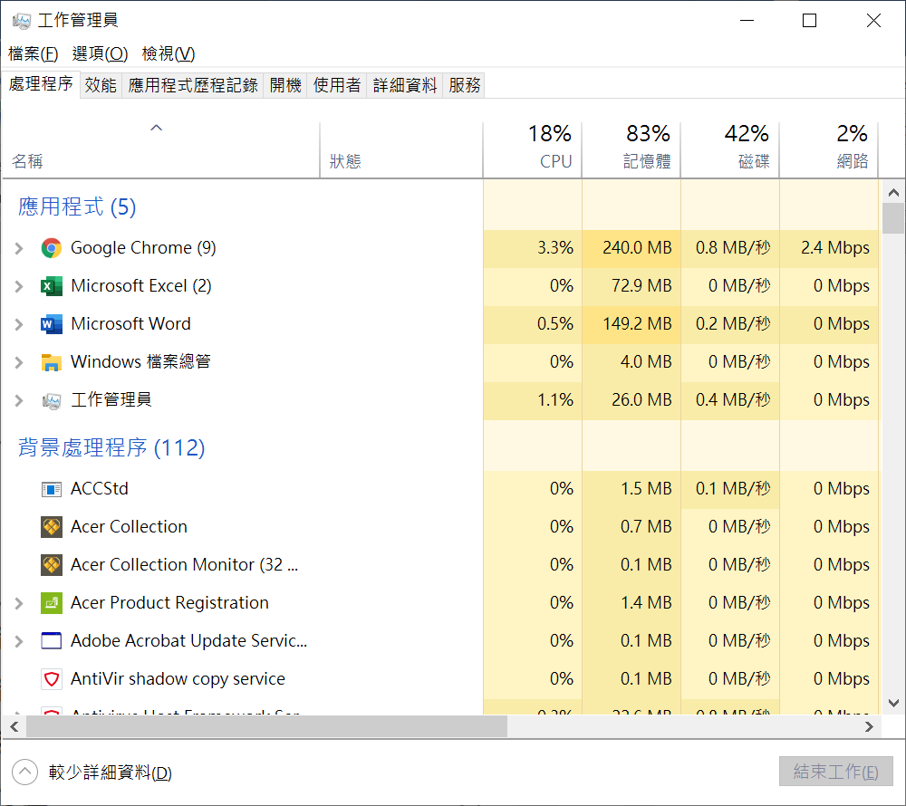This screenshot has width=906, height=806.
Task: Click 工作管理員's 1.1% CPU value
Action: (x=555, y=400)
